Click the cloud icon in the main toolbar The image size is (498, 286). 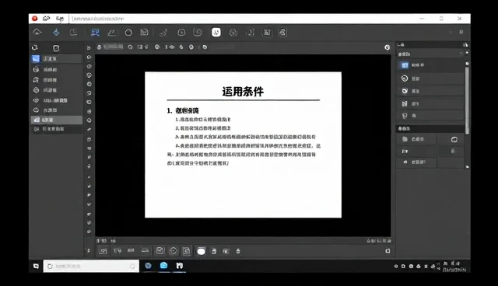pyautogui.click(x=37, y=32)
